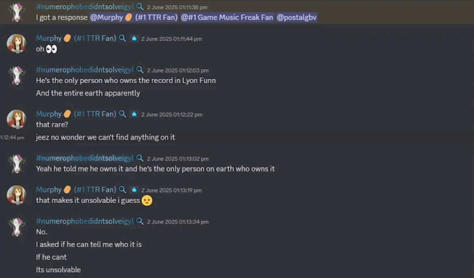This screenshot has width=474, height=278.
Task: Click the blue droplet badge at 01:13:19 pm
Action: (134, 190)
